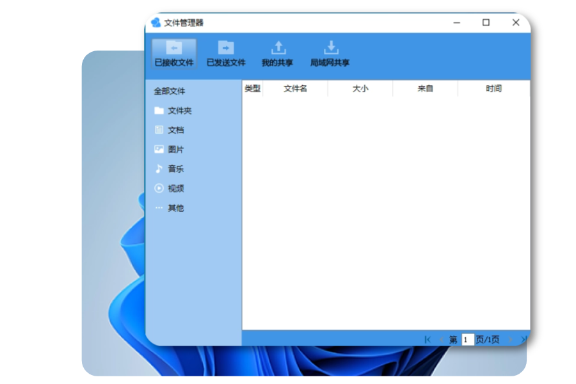Open the 已接收文件 (received files) panel
The width and height of the screenshot is (576, 384).
[174, 54]
